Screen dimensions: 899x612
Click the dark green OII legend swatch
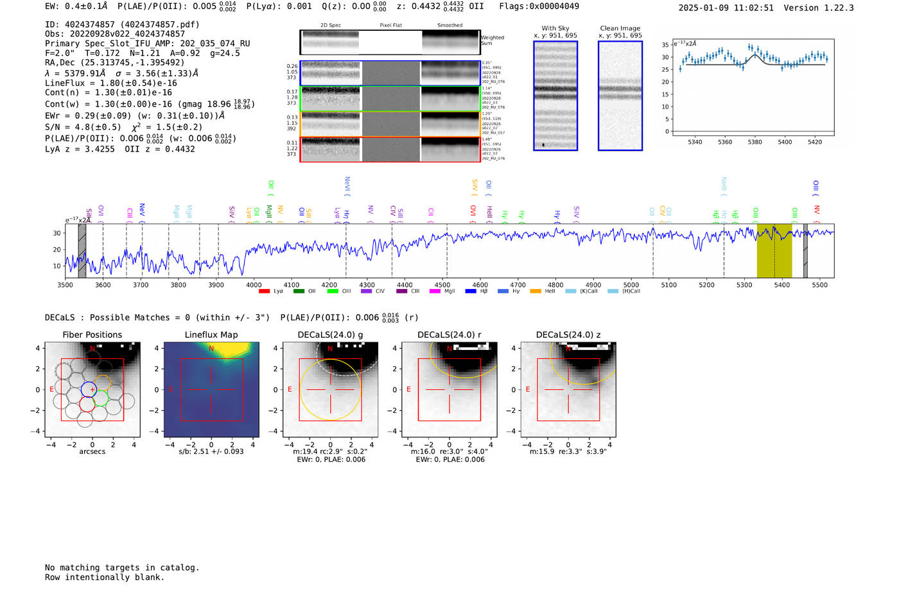coord(299,292)
